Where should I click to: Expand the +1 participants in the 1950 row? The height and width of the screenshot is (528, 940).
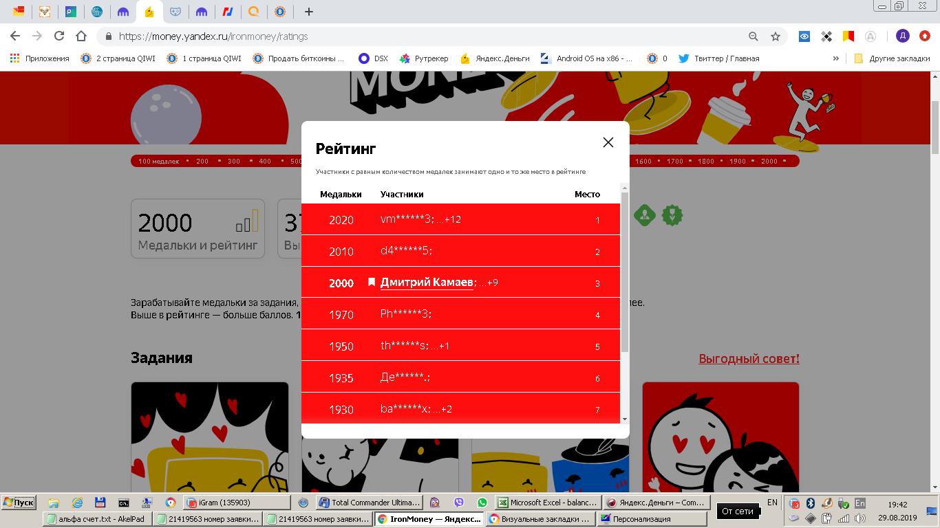[440, 346]
